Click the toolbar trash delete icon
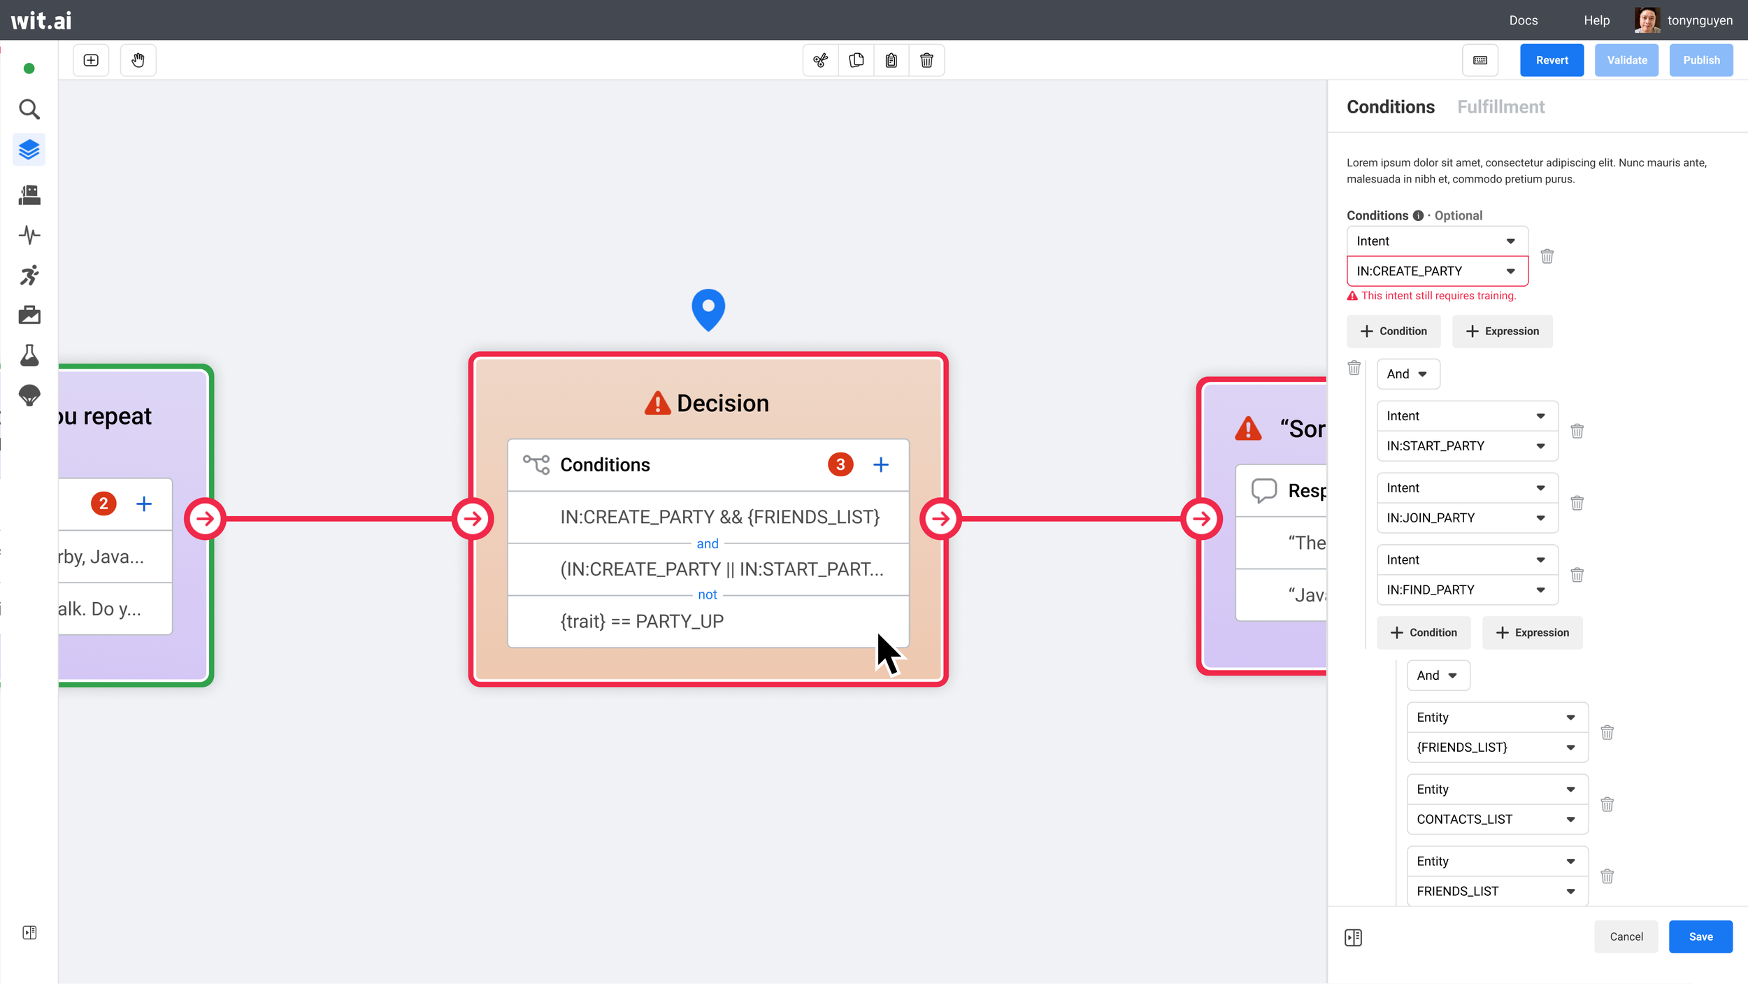 [926, 60]
